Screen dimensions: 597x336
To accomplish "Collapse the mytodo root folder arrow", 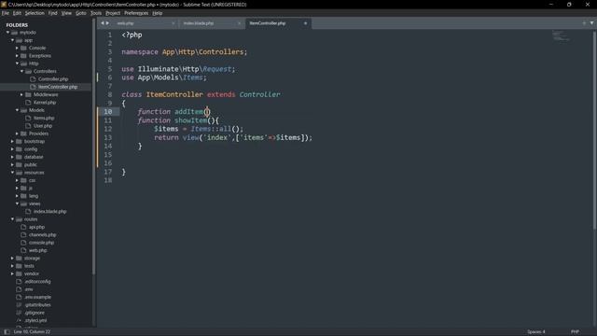I will [8, 33].
